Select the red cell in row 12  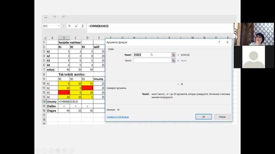[x=64, y=92]
